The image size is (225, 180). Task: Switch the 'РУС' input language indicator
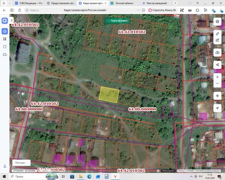click(x=201, y=176)
